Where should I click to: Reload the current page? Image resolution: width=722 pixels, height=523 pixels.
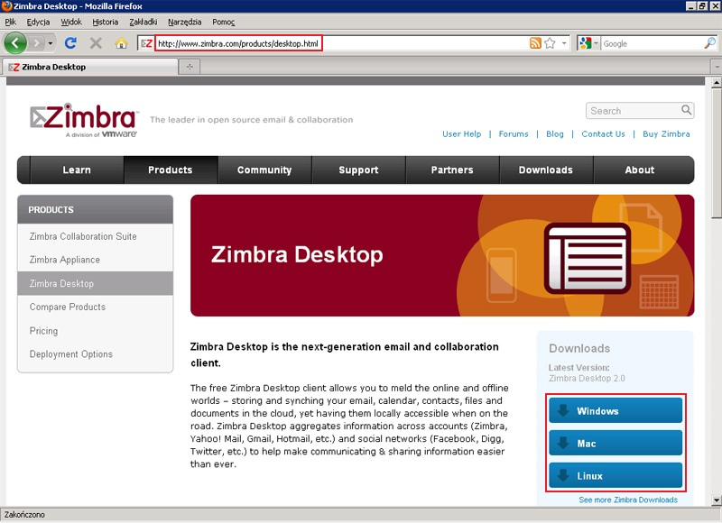pyautogui.click(x=70, y=43)
